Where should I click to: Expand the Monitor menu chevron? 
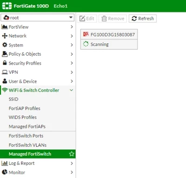pos(72,172)
